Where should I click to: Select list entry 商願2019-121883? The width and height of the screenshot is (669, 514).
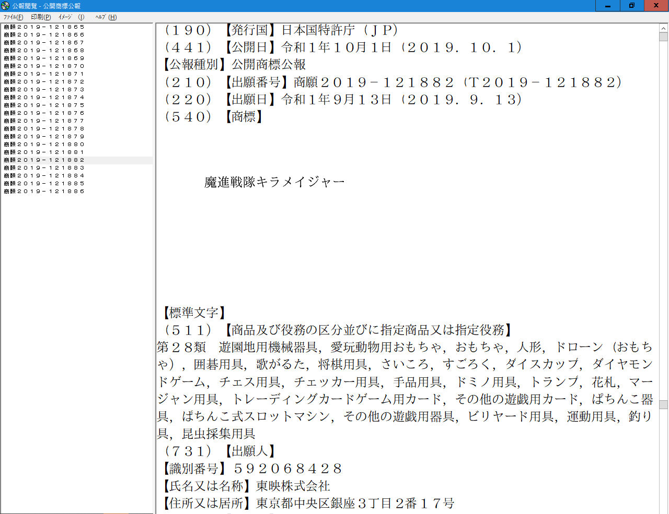point(44,168)
